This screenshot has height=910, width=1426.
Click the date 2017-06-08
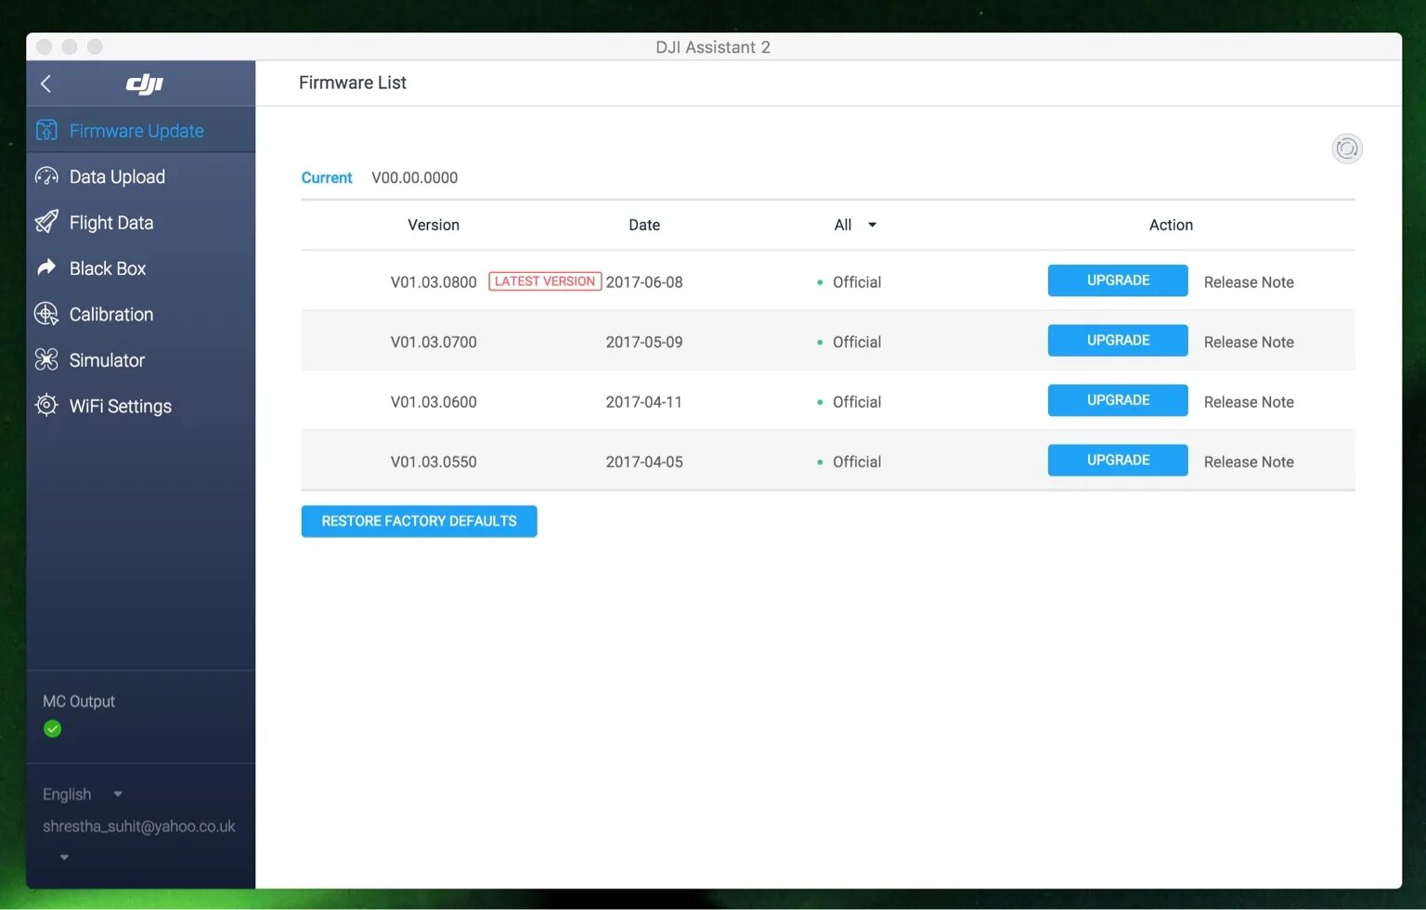pos(644,282)
